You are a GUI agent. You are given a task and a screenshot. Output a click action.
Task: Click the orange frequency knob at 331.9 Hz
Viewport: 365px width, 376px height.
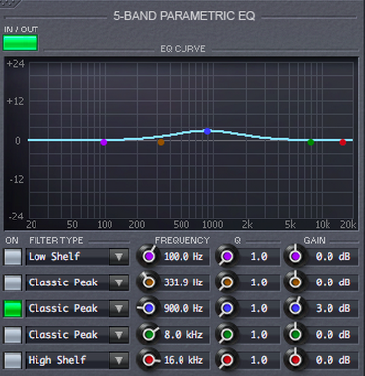coord(149,282)
